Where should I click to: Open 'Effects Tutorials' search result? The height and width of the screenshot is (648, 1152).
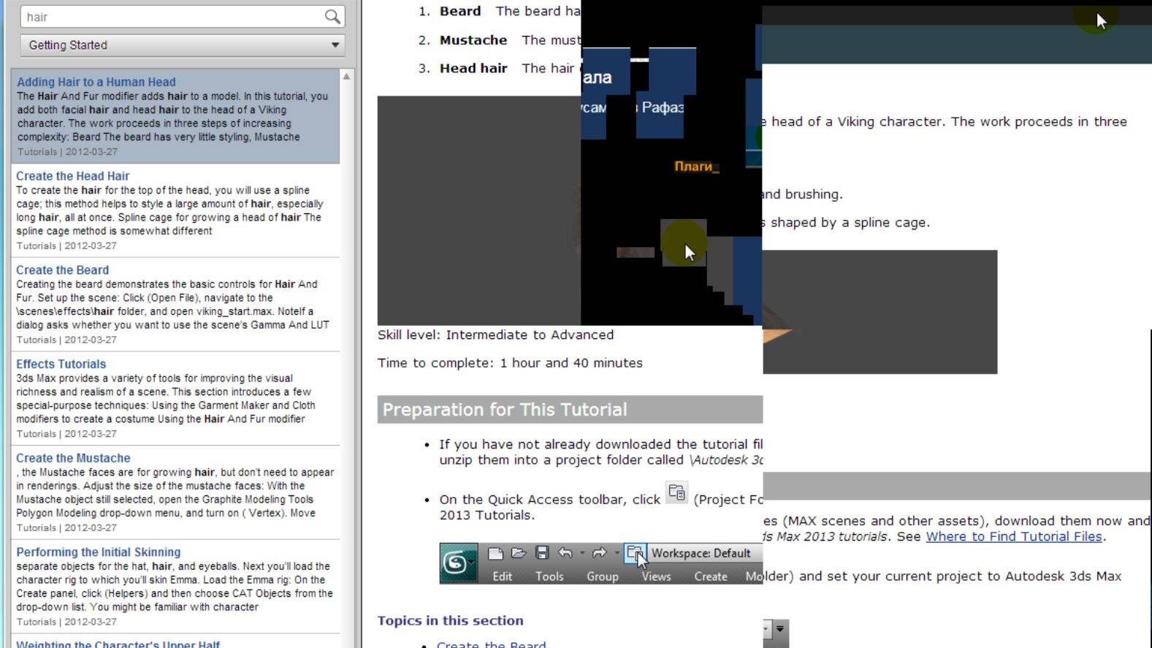pyautogui.click(x=61, y=364)
